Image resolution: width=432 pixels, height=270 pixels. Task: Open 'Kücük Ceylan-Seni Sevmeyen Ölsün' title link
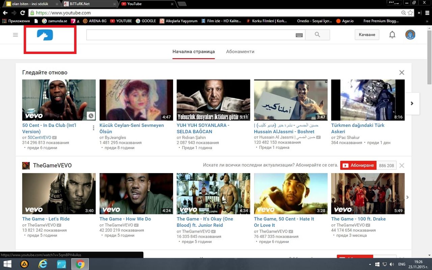click(132, 128)
